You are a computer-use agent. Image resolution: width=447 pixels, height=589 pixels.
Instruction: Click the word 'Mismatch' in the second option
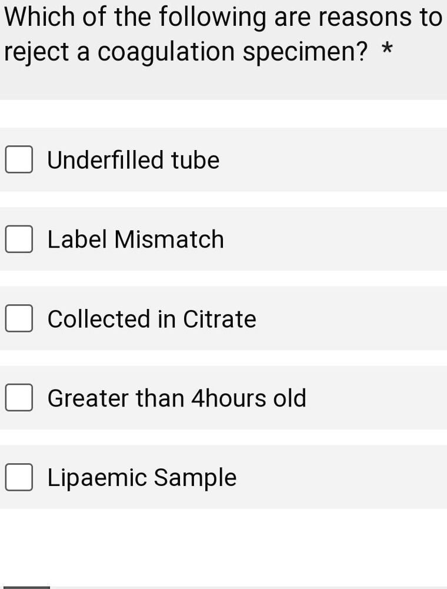tap(169, 239)
